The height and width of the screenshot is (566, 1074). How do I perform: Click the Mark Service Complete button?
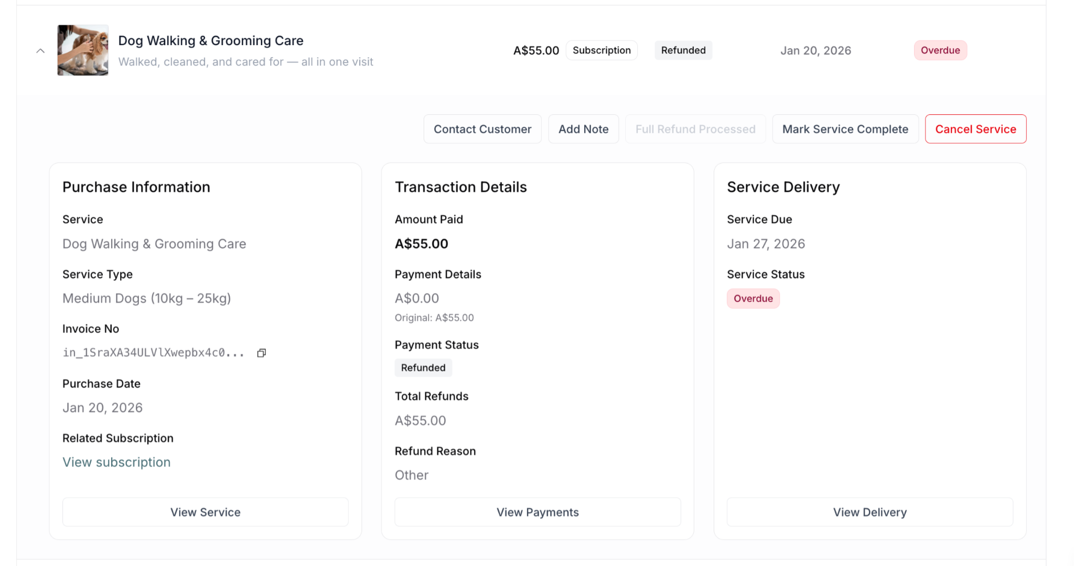point(845,129)
